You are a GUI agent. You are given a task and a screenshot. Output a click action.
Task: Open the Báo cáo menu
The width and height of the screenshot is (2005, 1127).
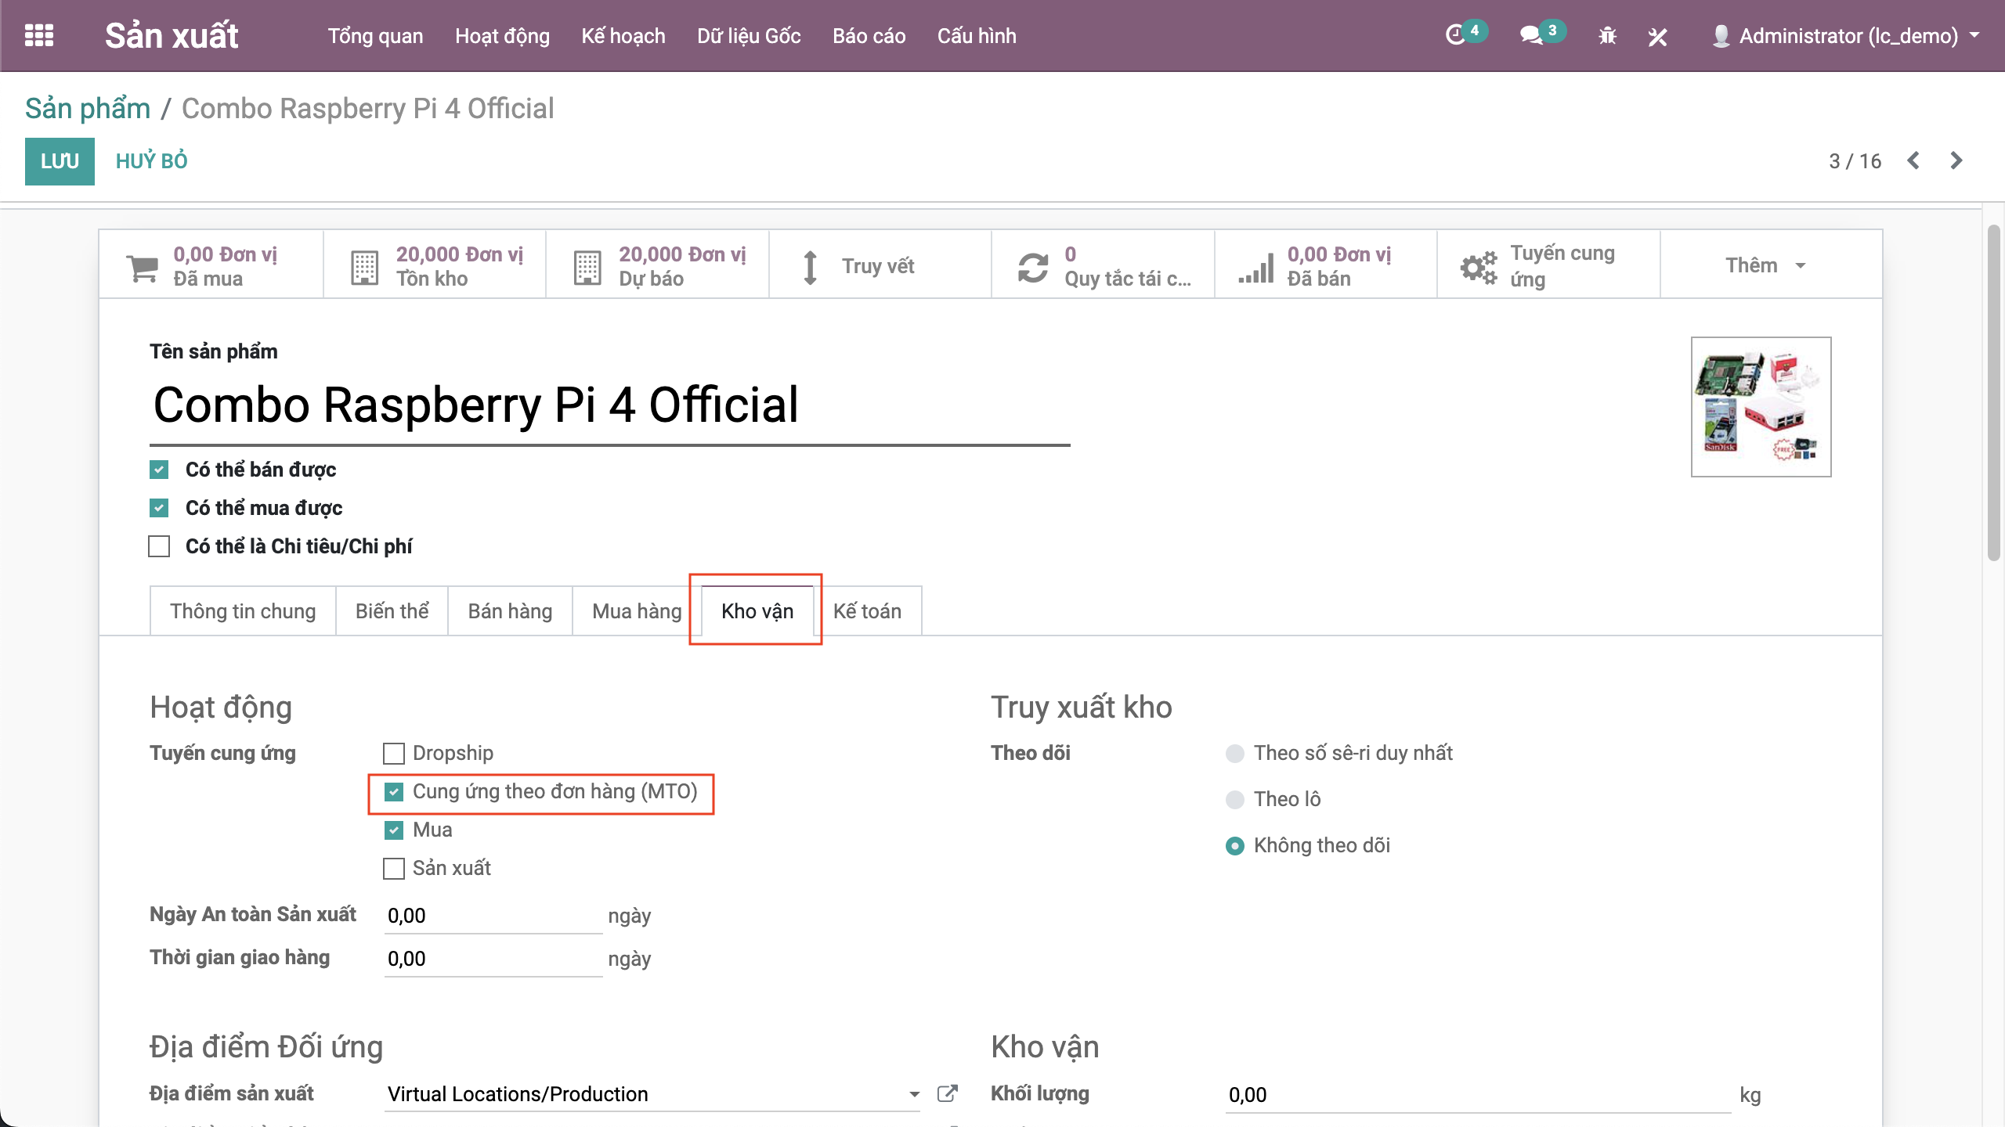click(x=869, y=36)
